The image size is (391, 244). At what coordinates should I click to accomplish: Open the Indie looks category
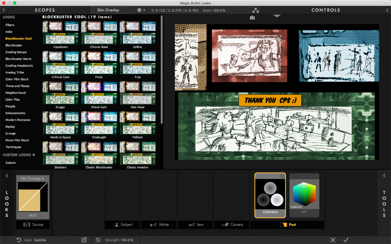click(9, 32)
